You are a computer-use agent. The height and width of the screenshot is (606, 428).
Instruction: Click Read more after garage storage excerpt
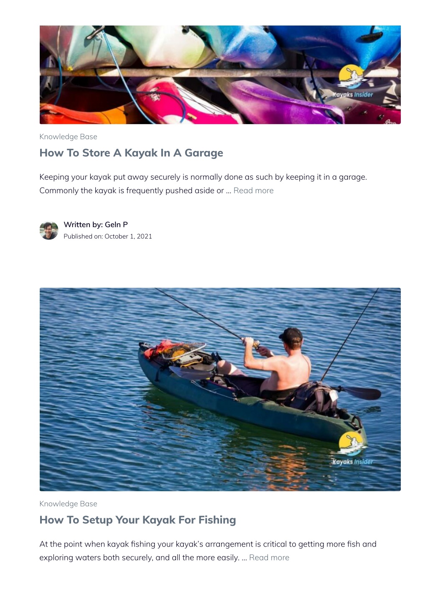point(253,191)
